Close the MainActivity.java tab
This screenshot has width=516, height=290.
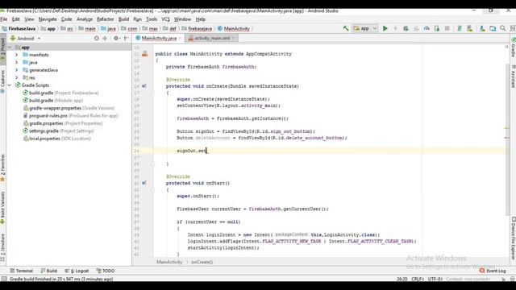pyautogui.click(x=180, y=38)
